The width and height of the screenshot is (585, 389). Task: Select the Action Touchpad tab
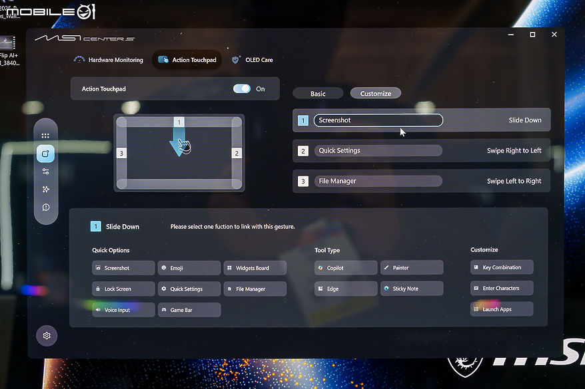187,60
